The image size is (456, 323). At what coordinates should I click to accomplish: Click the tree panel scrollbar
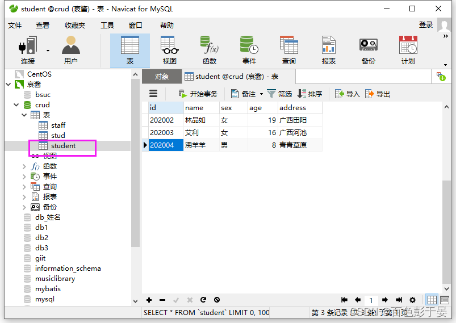(135, 163)
